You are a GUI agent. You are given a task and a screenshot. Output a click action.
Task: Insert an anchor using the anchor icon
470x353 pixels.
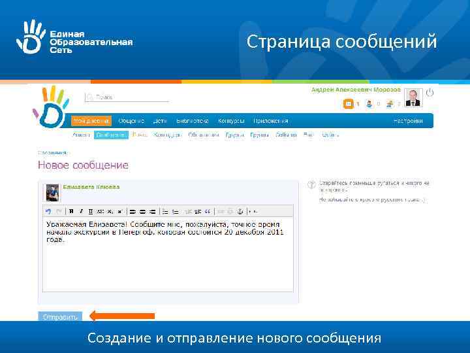(240, 212)
